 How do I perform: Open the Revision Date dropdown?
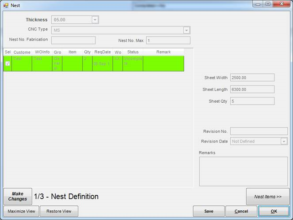point(284,142)
